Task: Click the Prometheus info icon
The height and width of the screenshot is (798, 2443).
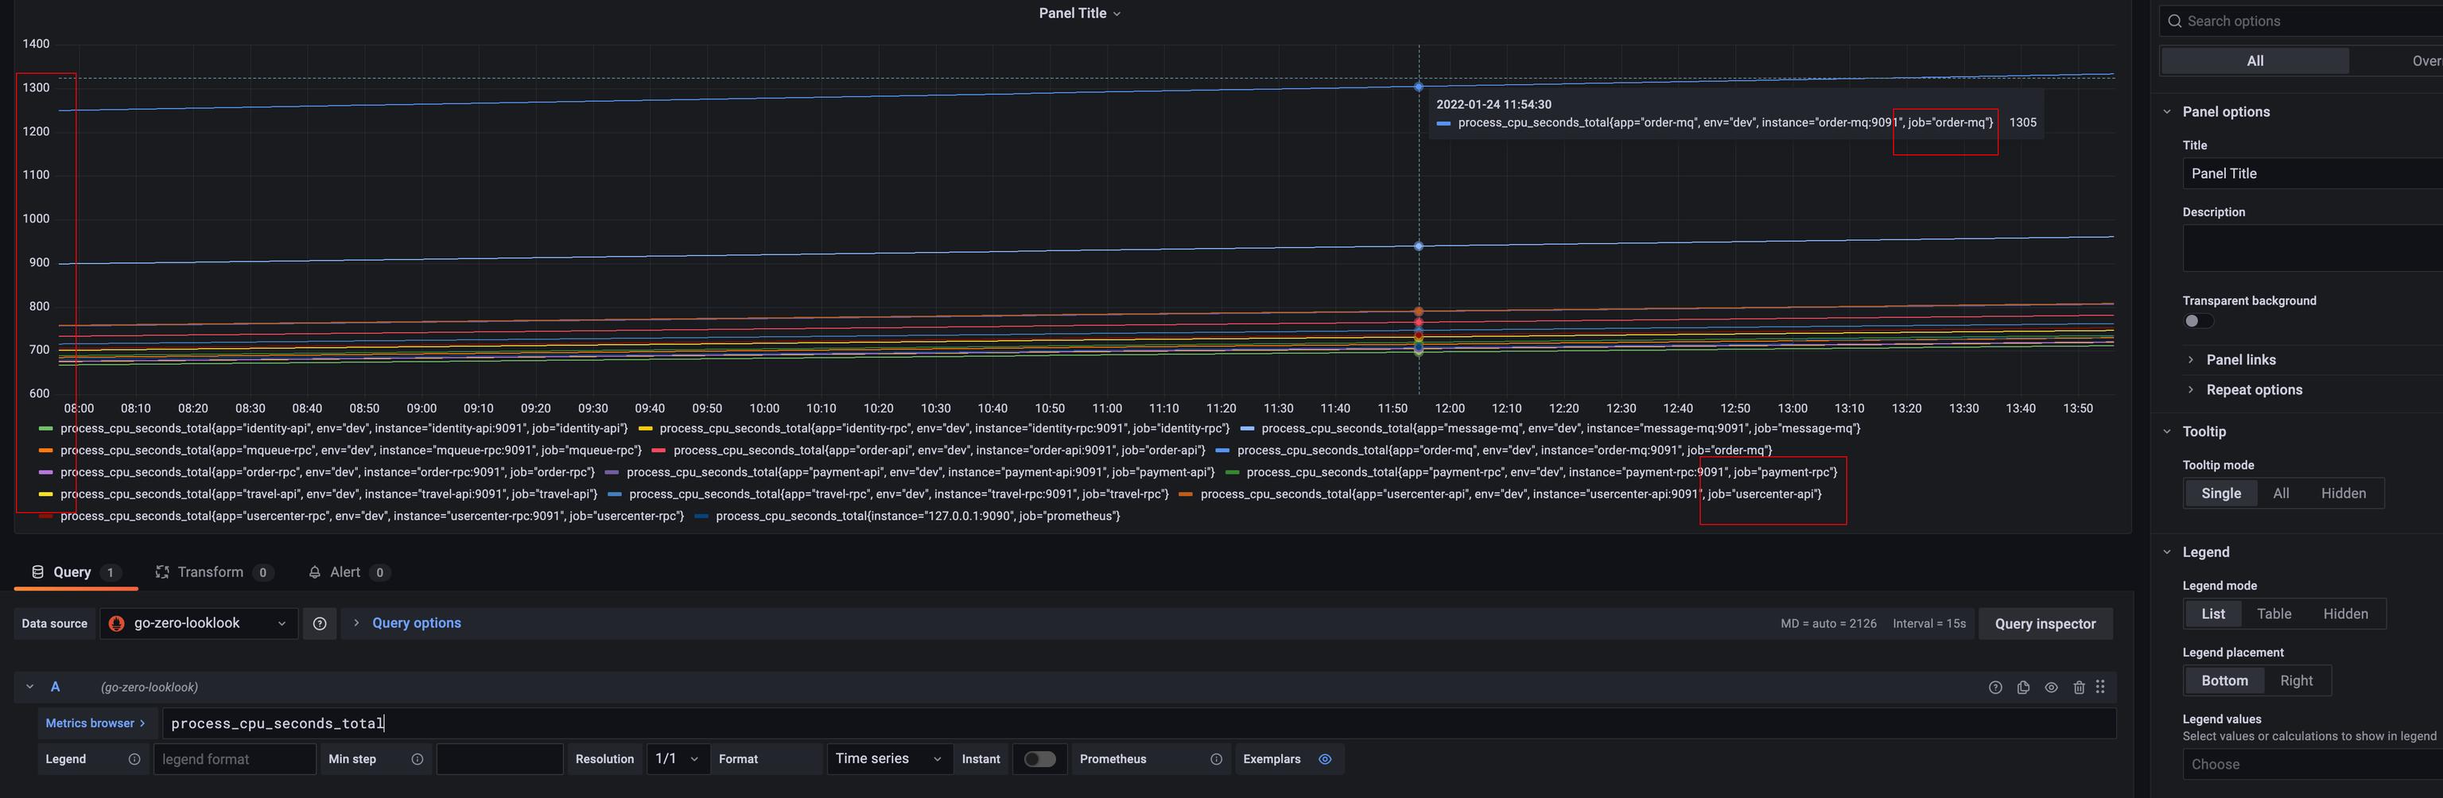Action: [1216, 759]
